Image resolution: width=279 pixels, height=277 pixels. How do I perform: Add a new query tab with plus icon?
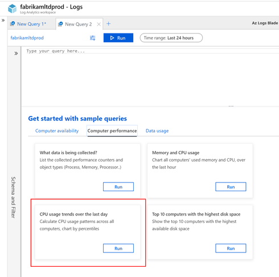coord(108,24)
